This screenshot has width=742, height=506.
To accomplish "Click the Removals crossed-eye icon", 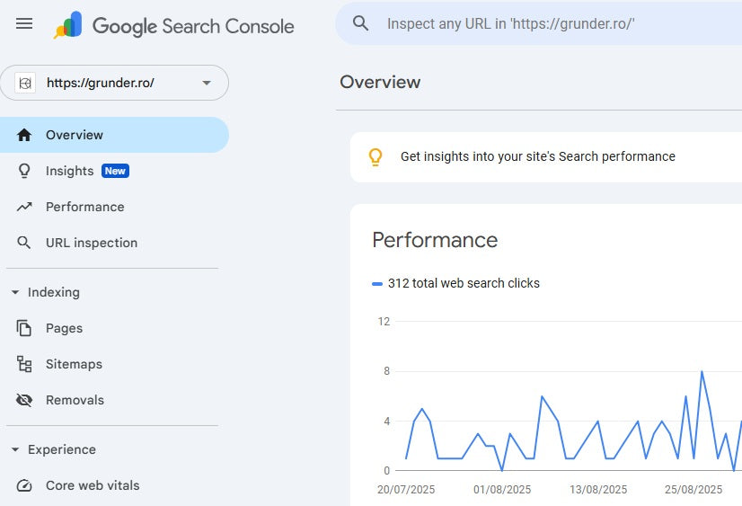I will coord(24,400).
